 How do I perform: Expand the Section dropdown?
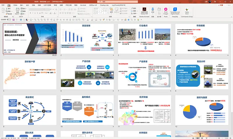point(23,14)
